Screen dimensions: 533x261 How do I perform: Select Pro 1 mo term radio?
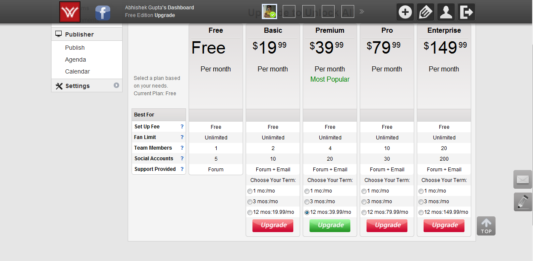tap(364, 191)
